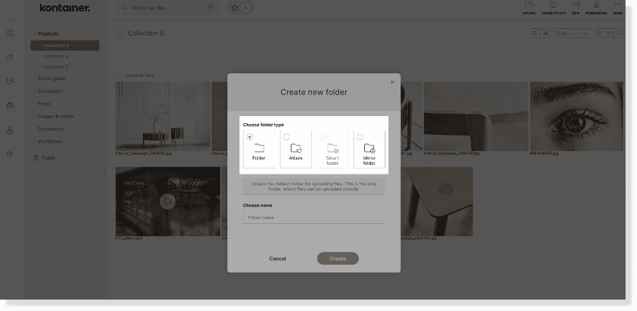
Task: Open the user profile sidebar icon
Action: 10,130
